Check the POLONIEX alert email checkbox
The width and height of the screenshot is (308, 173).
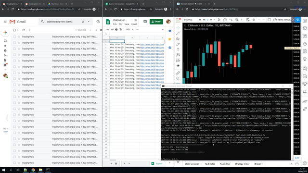point(14,151)
